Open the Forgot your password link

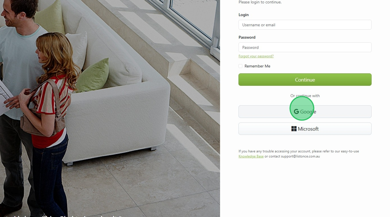[256, 56]
